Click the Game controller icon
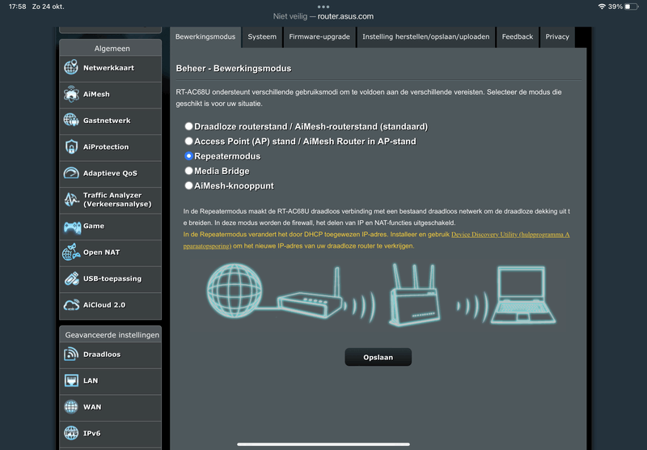The width and height of the screenshot is (647, 450). (72, 227)
